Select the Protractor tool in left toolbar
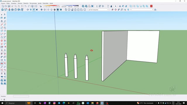The image size is (187, 105). [2, 57]
